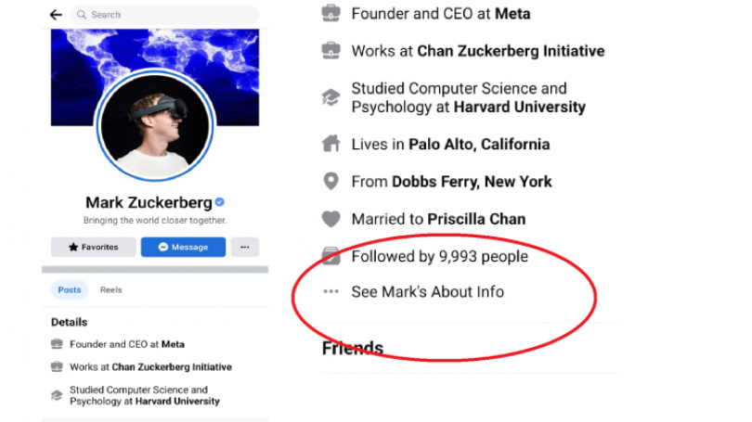Image resolution: width=752 pixels, height=422 pixels.
Task: Switch to the Reels tab
Action: [110, 290]
